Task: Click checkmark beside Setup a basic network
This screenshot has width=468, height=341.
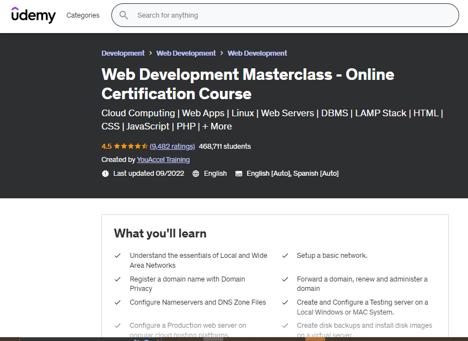Action: click(x=286, y=256)
